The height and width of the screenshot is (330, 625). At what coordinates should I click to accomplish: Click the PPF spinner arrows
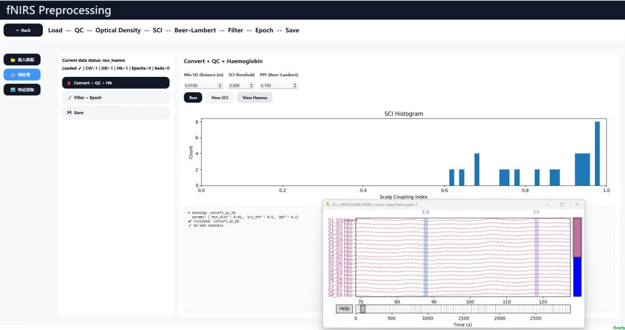(x=295, y=86)
